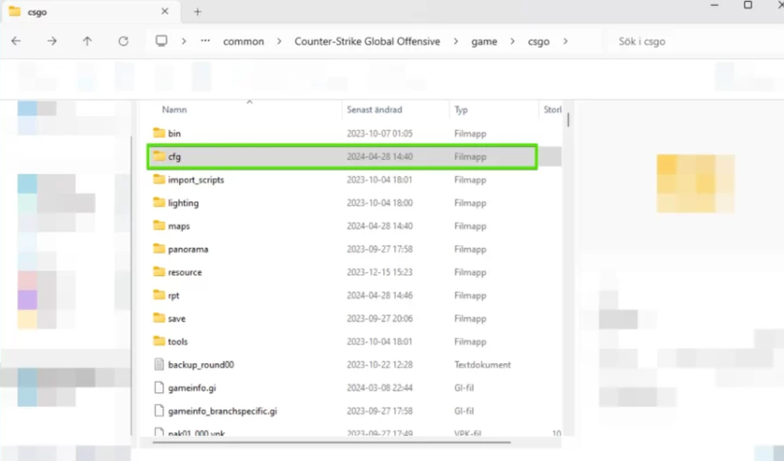The height and width of the screenshot is (461, 784).
Task: Click the file name tools
Action: pos(177,342)
